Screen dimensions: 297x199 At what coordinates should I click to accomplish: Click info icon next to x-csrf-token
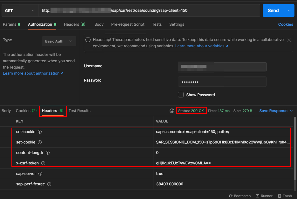coord(43,163)
